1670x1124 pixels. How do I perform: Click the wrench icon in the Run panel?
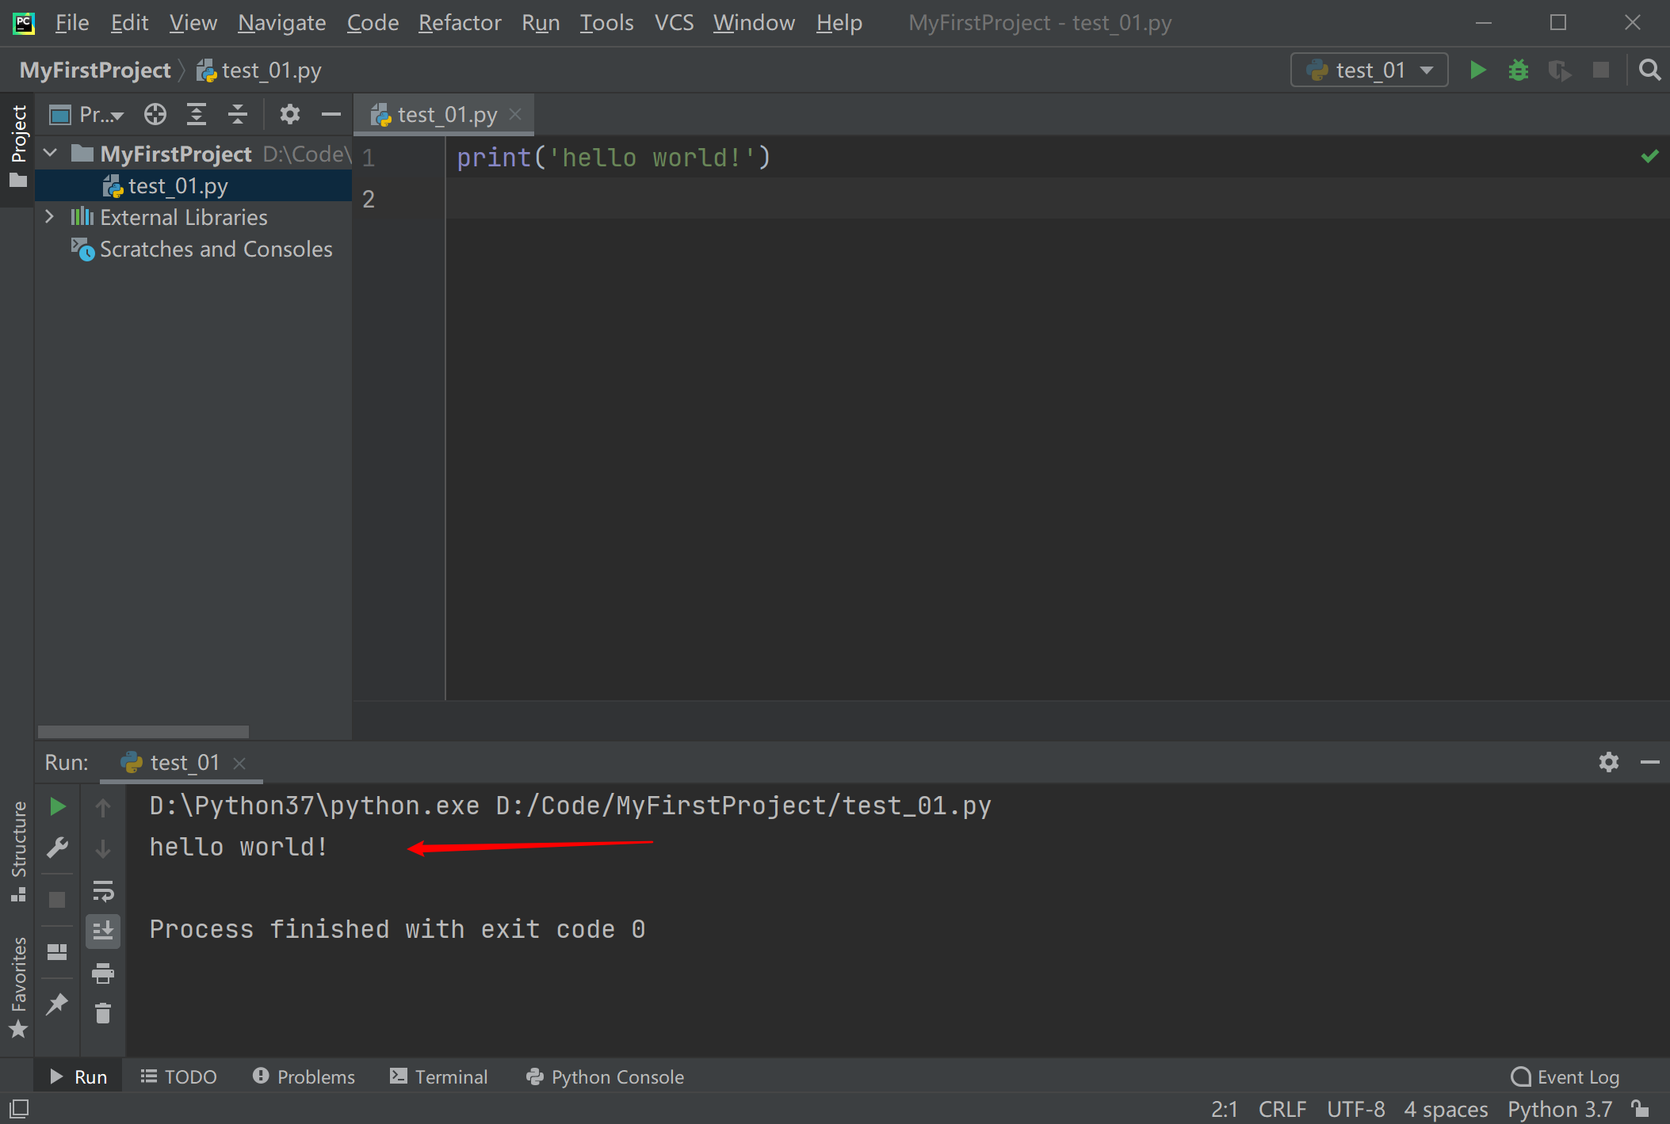57,848
